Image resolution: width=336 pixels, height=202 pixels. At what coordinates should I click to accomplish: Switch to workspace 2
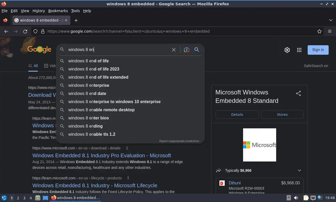pos(18,198)
